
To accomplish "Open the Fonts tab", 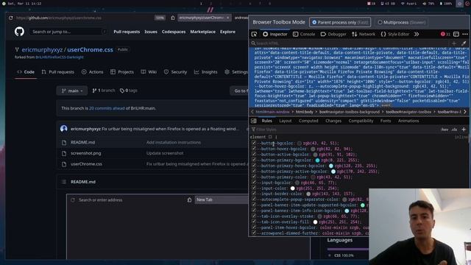I will pos(386,121).
